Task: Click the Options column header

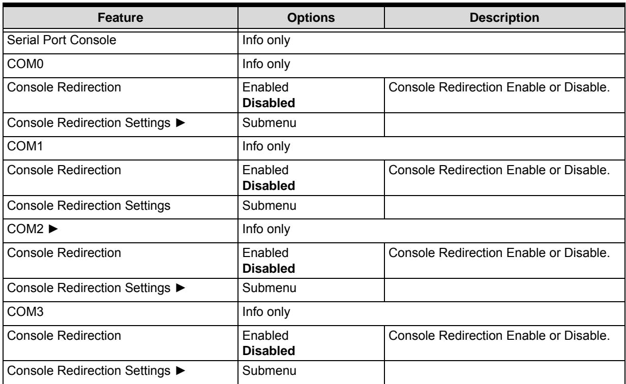Action: coord(312,18)
